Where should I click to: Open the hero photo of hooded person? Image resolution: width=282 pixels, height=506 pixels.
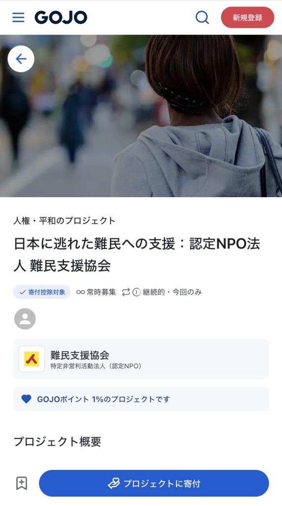(x=141, y=116)
